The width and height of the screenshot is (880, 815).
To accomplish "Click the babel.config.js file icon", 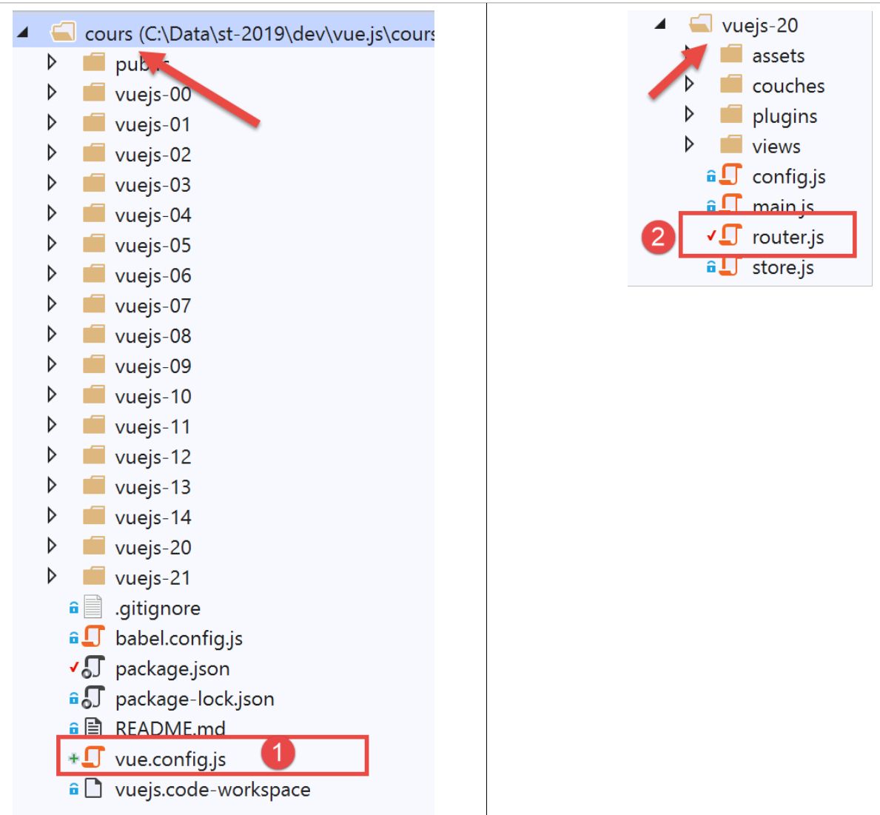I will pos(94,637).
